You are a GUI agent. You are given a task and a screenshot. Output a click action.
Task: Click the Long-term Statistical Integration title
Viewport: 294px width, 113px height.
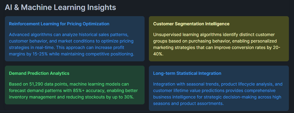187,73
